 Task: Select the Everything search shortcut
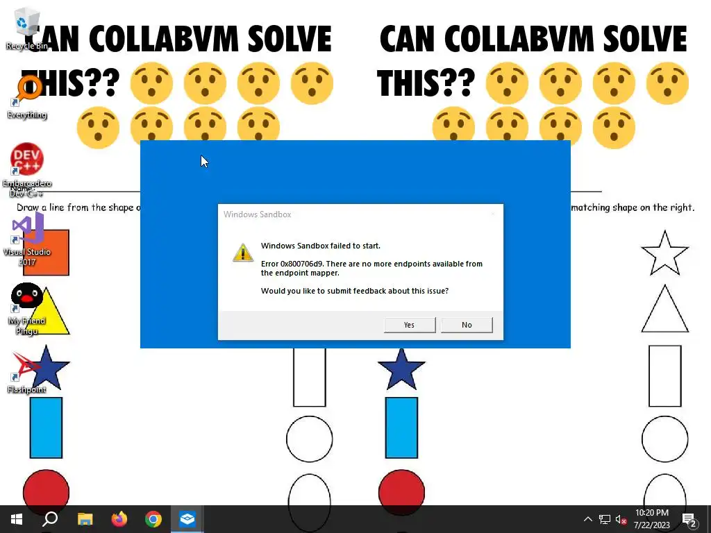[x=27, y=97]
